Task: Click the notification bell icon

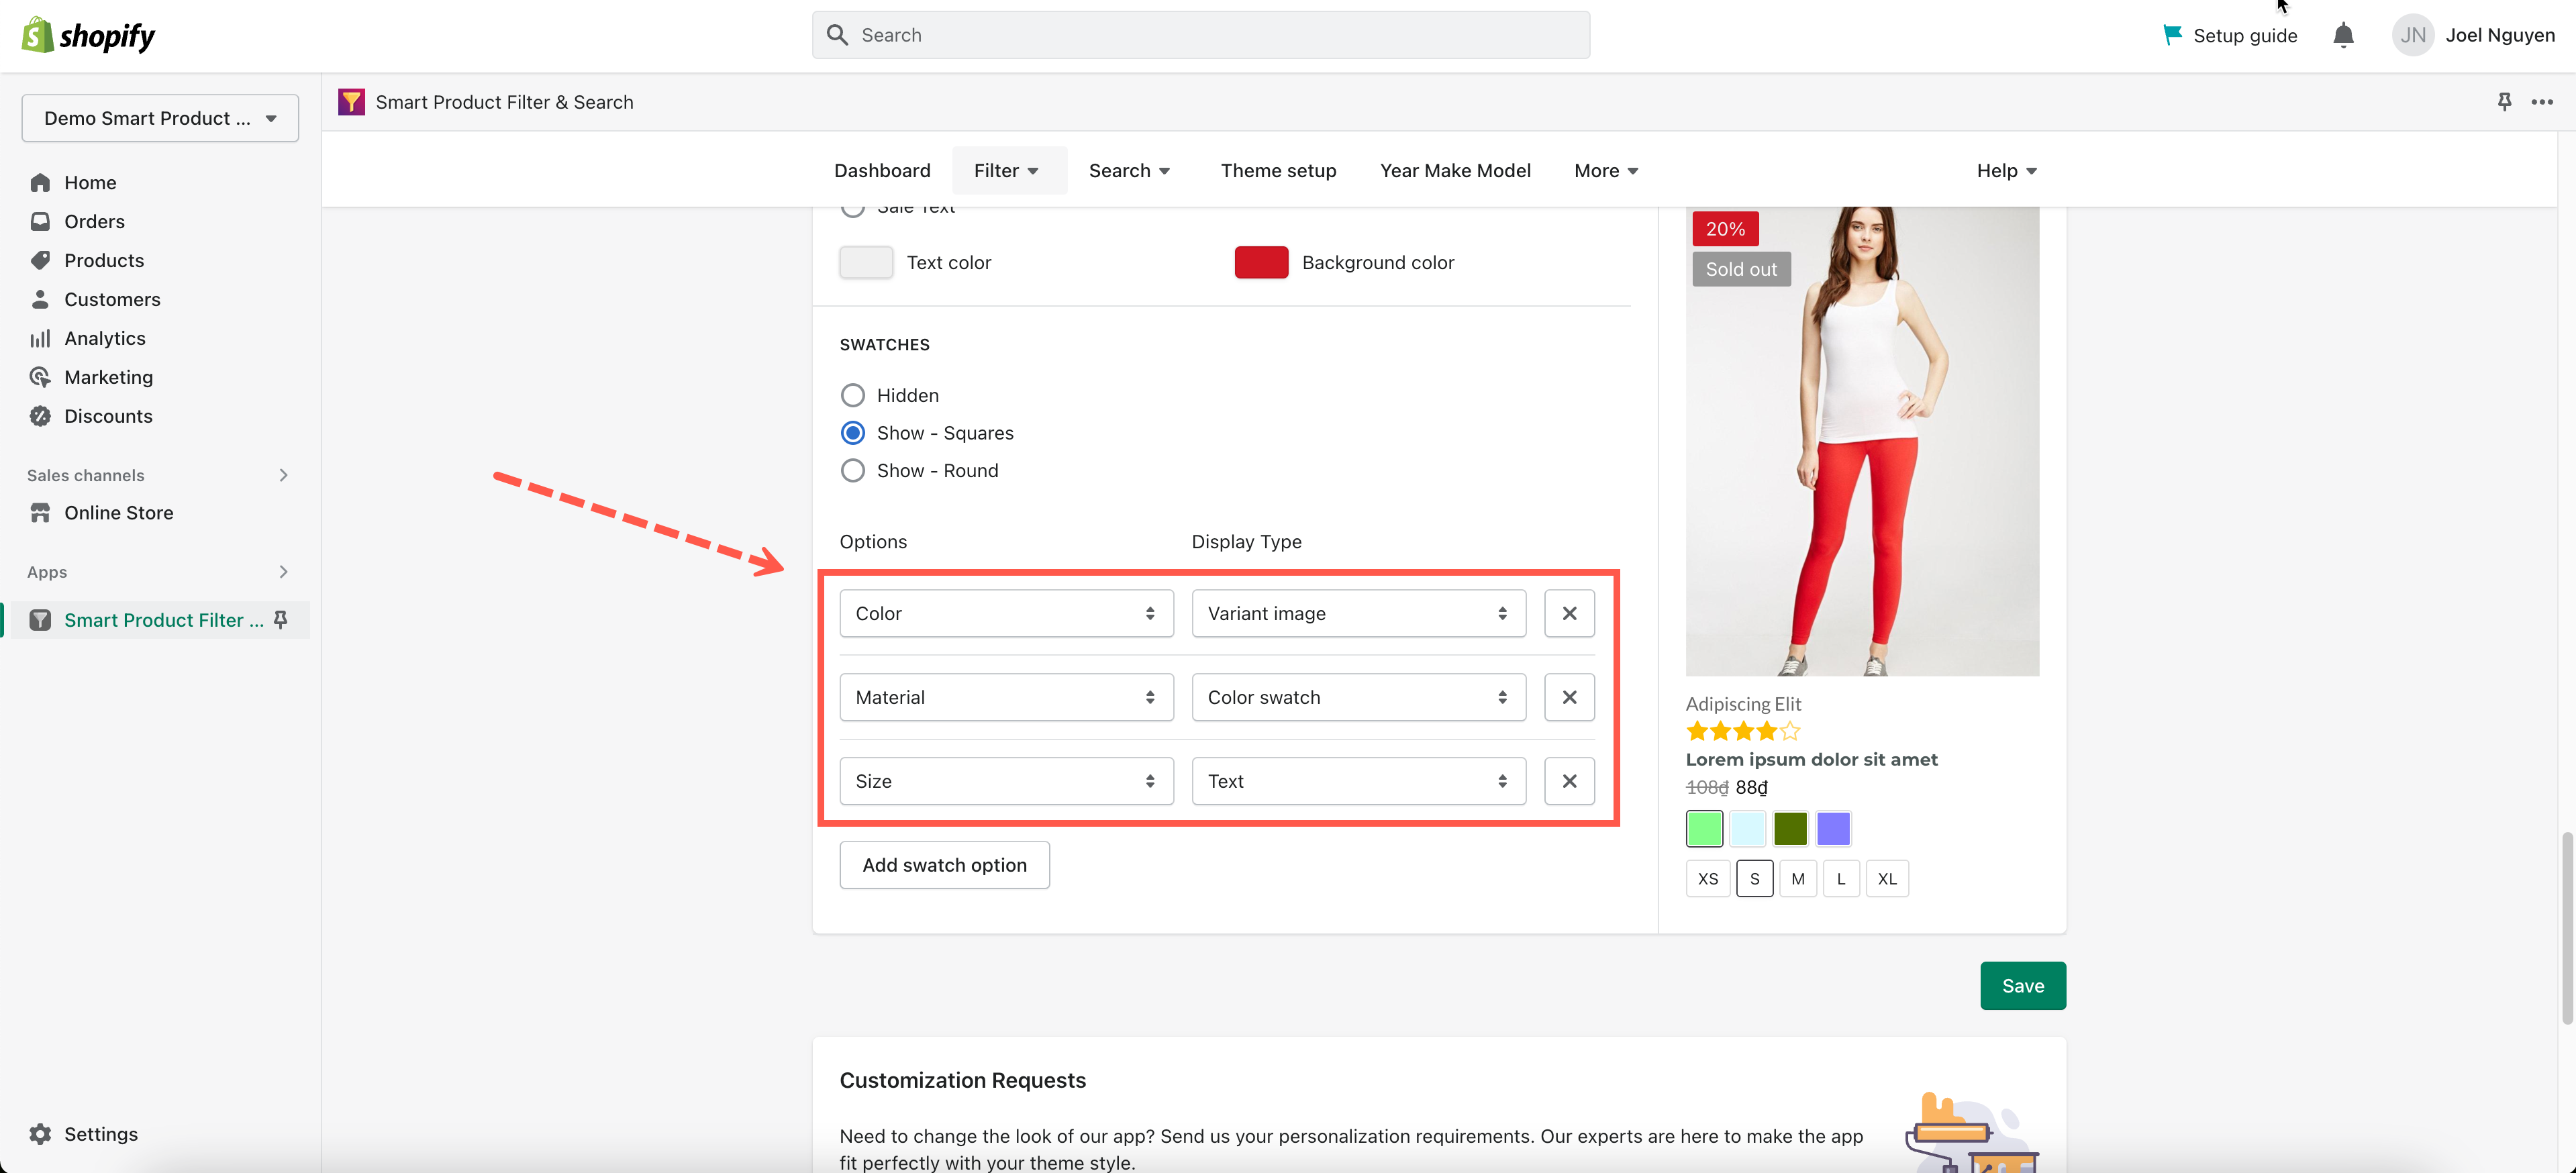Action: 2343,35
